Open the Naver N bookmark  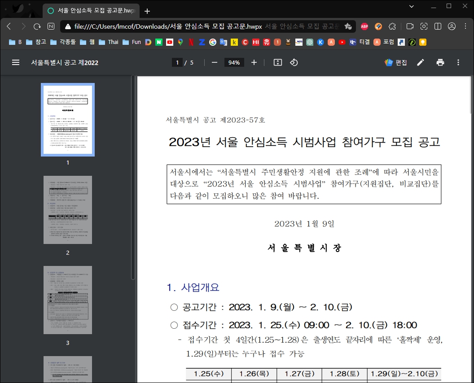click(159, 42)
